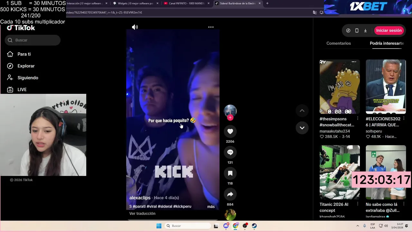Open options for No sabe como video
This screenshot has width=412, height=232.
404,204
